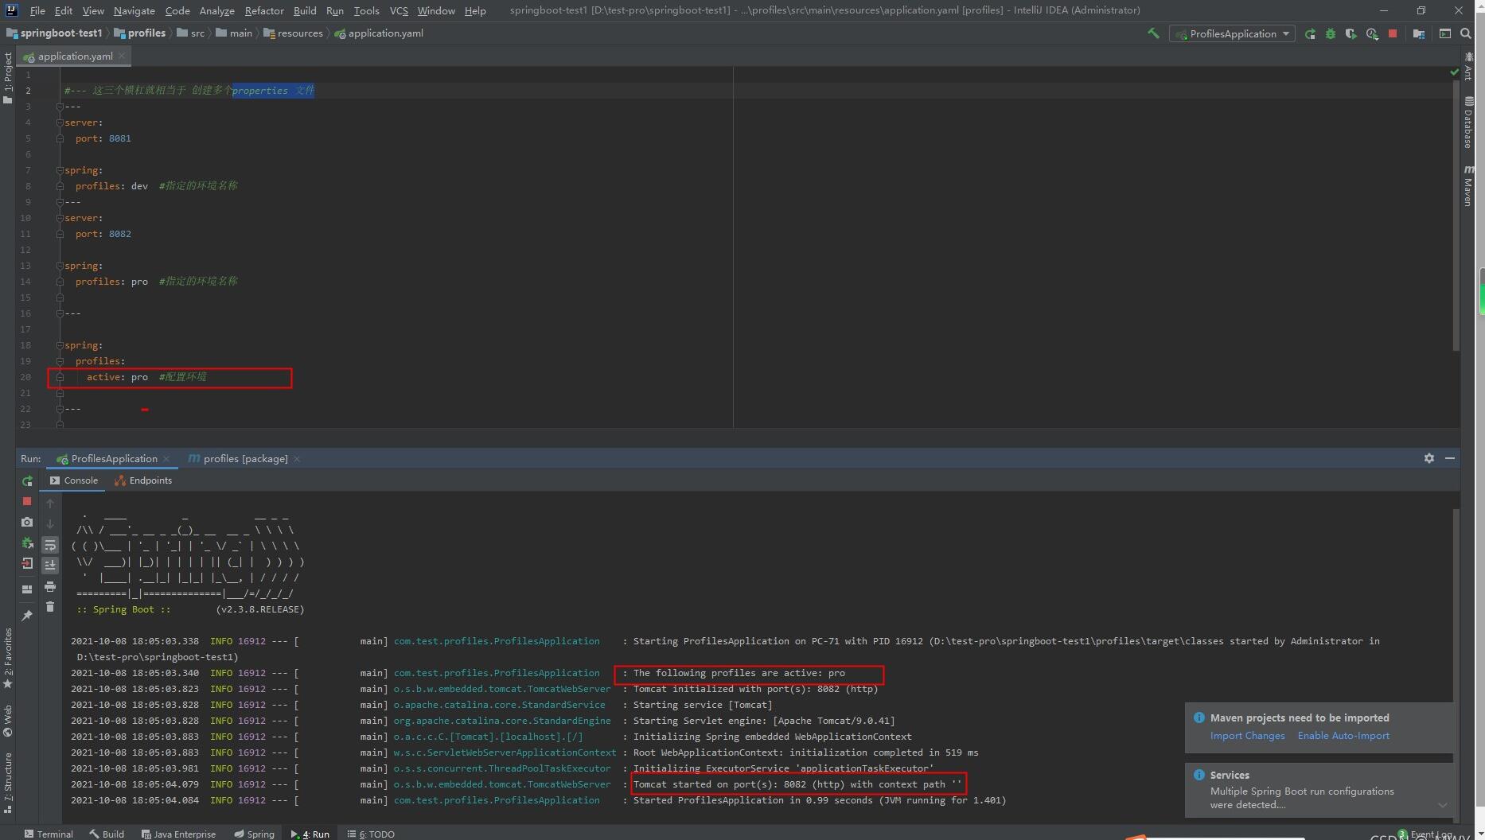Open the Project Structure dialog icon
Screen dimensions: 1485x840
1419,33
